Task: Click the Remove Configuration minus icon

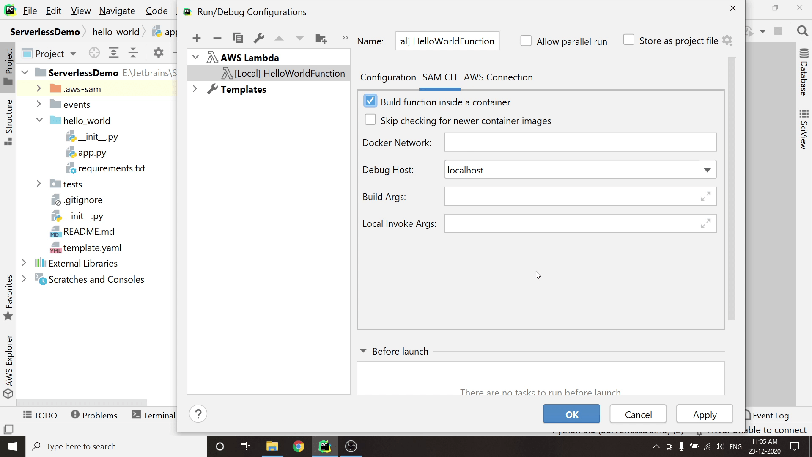Action: click(217, 39)
